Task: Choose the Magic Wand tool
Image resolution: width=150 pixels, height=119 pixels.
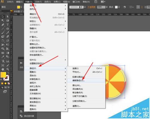Action: pos(3,20)
